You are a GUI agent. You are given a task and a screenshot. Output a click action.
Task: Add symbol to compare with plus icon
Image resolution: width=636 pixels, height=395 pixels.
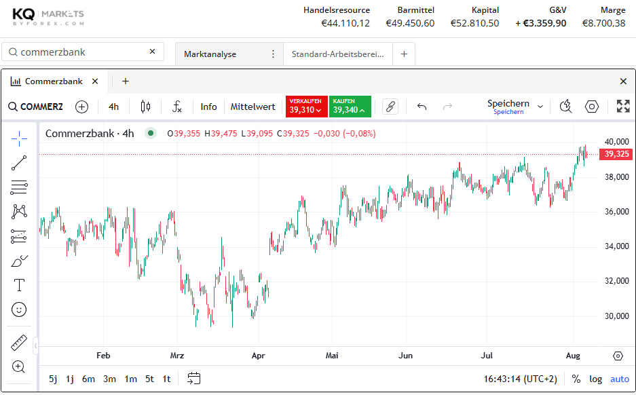pyautogui.click(x=82, y=107)
